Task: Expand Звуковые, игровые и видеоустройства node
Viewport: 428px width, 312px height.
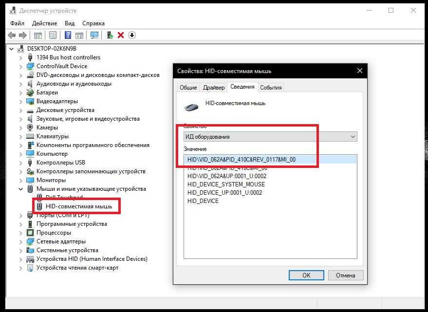Action: (x=21, y=119)
